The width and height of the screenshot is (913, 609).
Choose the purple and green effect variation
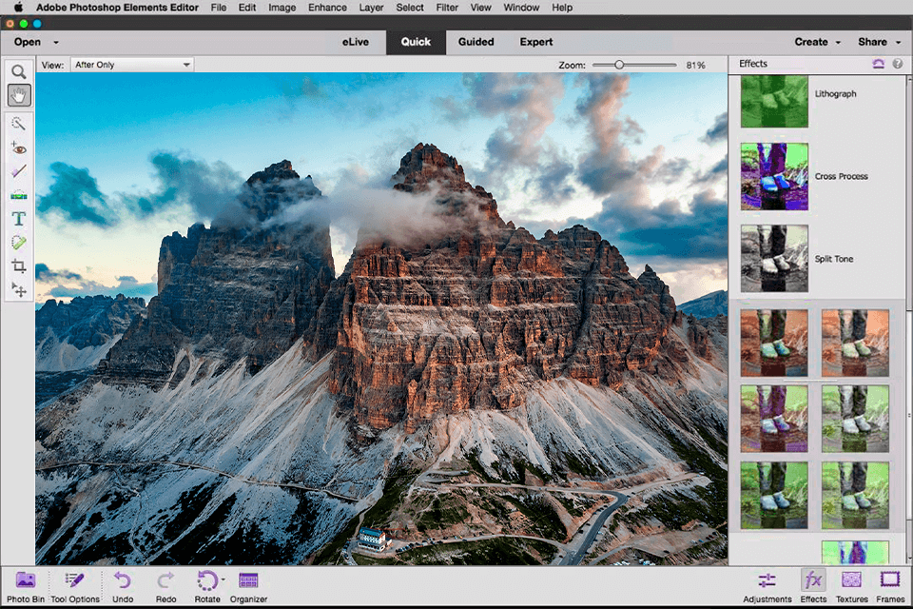tap(774, 419)
